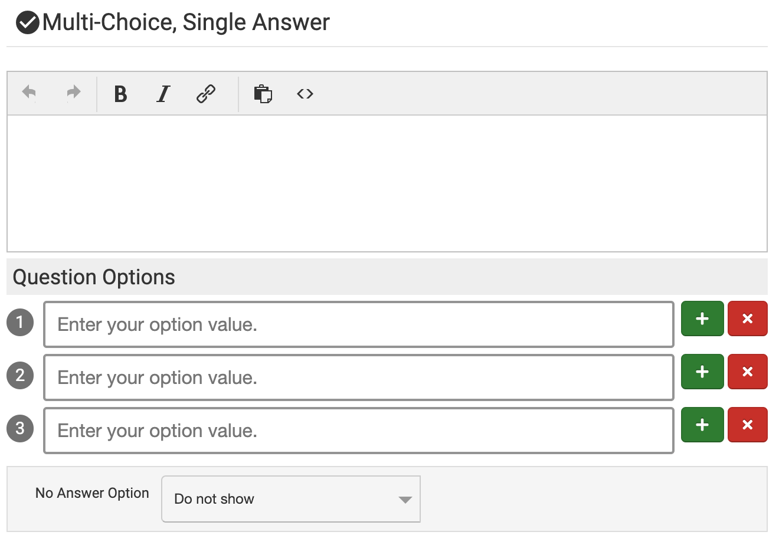Toggle italic text formatting

[163, 94]
